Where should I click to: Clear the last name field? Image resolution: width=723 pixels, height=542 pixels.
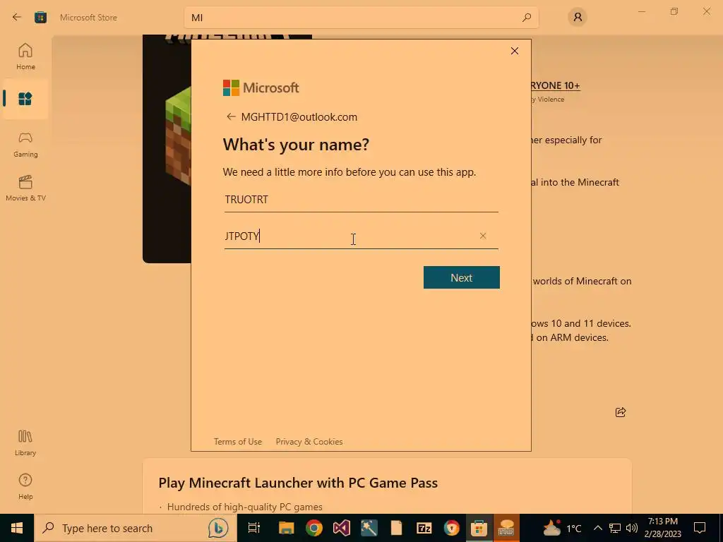point(483,236)
